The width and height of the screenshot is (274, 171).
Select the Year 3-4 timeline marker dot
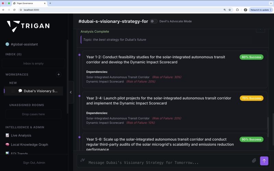(79, 96)
